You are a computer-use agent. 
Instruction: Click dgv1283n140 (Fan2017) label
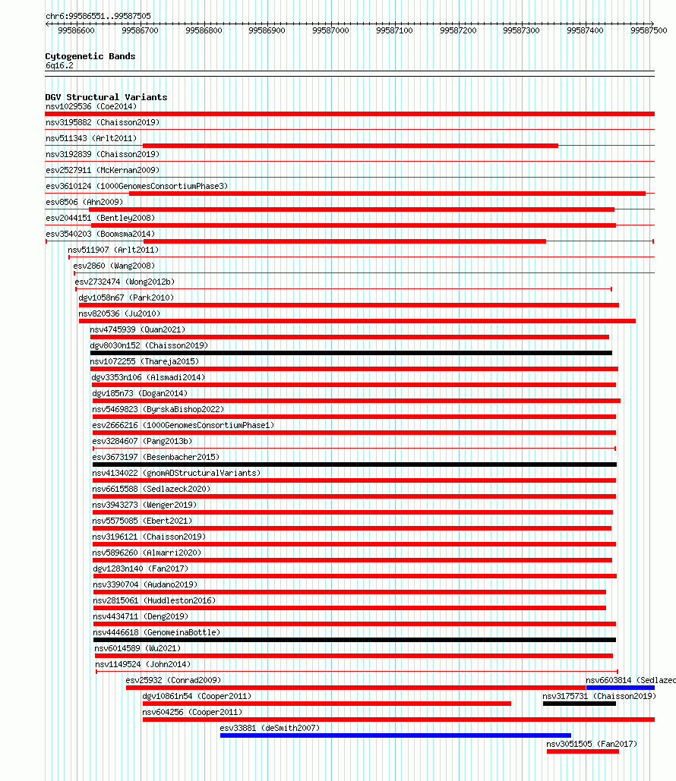point(141,568)
